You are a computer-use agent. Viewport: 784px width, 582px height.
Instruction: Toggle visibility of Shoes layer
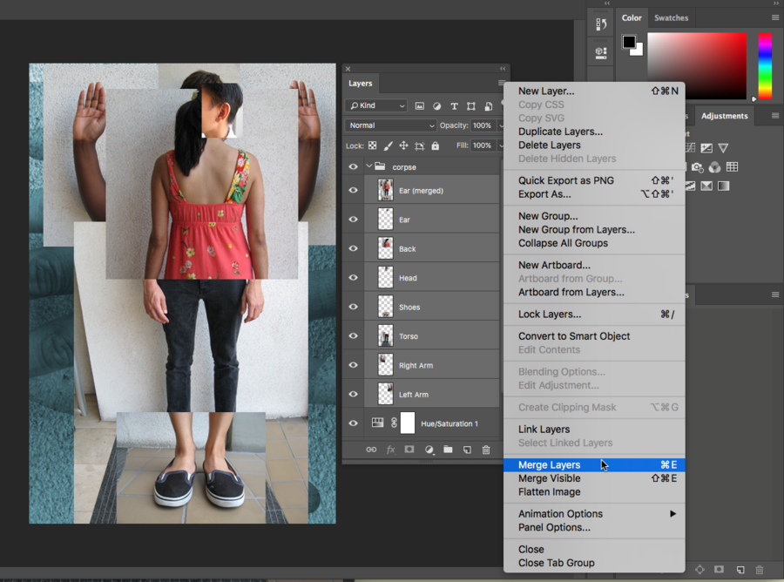point(353,307)
